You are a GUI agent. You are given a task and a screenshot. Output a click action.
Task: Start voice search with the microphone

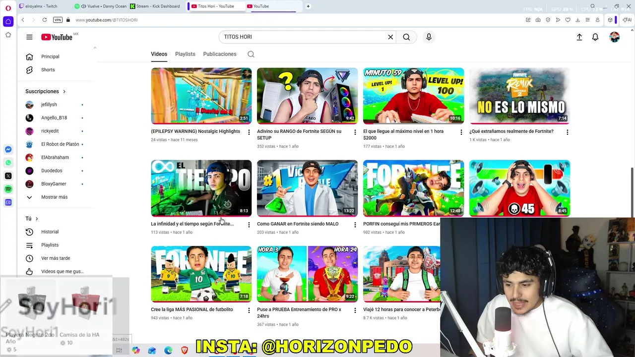click(x=429, y=37)
